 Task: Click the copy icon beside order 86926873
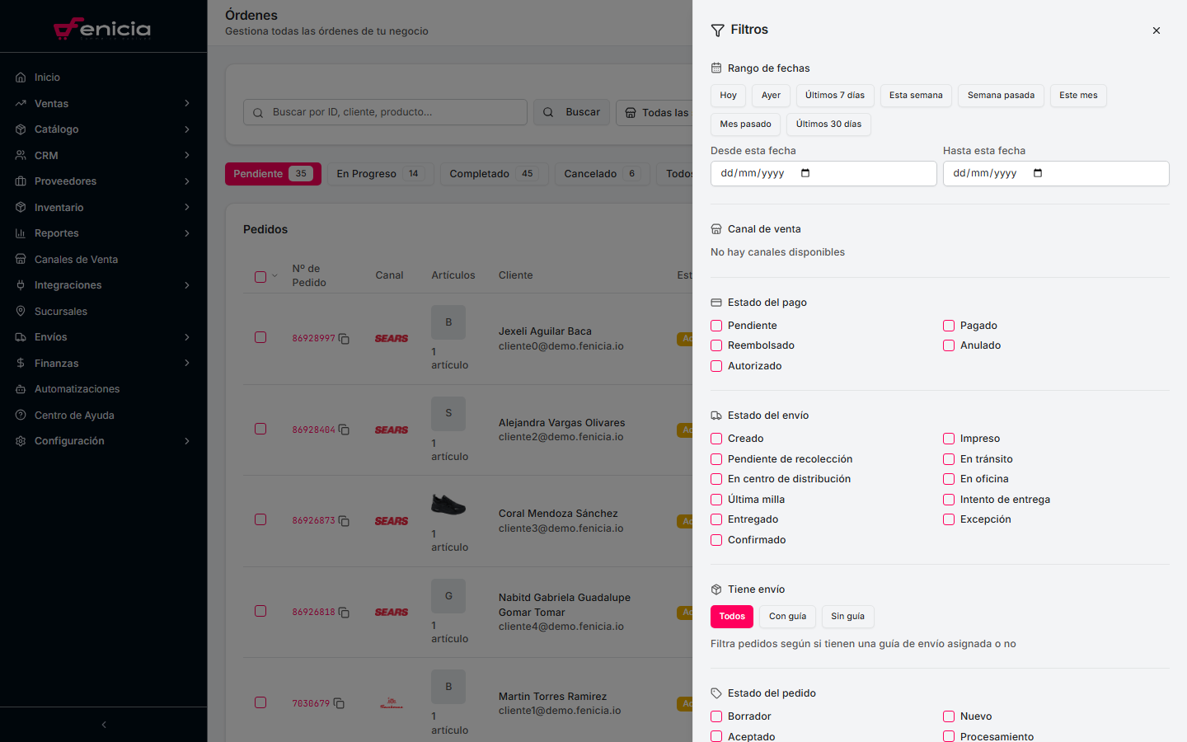pos(344,521)
